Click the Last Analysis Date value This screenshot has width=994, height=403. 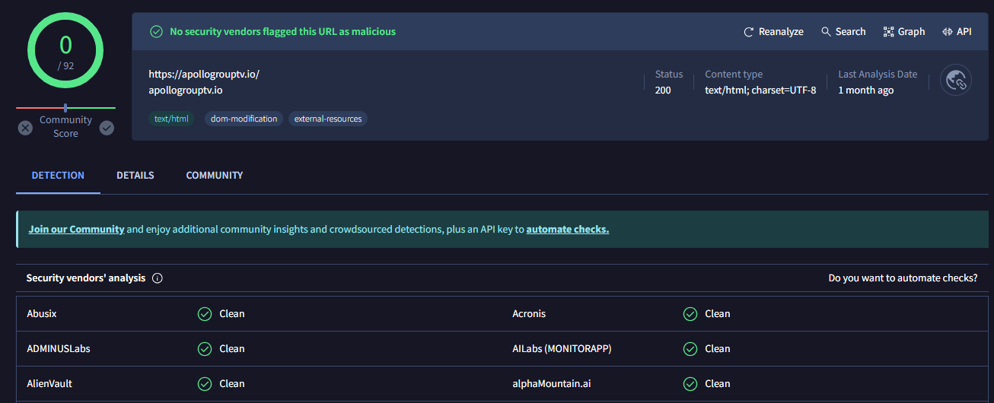click(866, 90)
